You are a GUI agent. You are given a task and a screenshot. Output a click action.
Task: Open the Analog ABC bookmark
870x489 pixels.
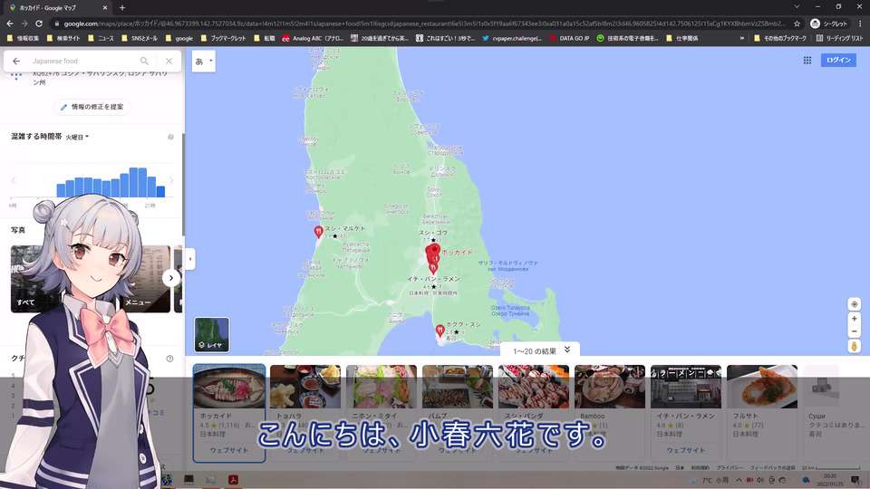313,38
